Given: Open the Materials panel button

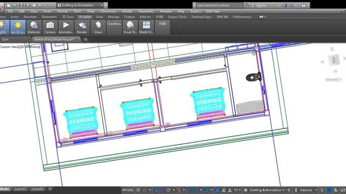Looking at the screenshot, I should click(x=34, y=27).
